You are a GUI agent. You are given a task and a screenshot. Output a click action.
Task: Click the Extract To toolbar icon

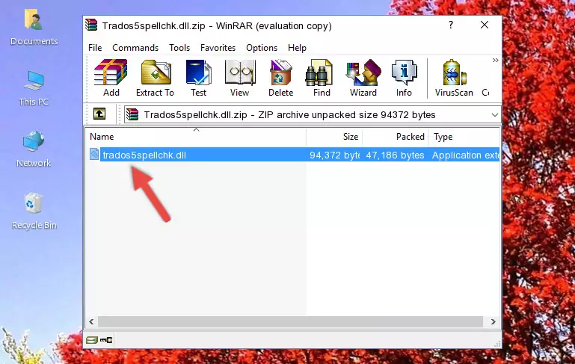155,78
